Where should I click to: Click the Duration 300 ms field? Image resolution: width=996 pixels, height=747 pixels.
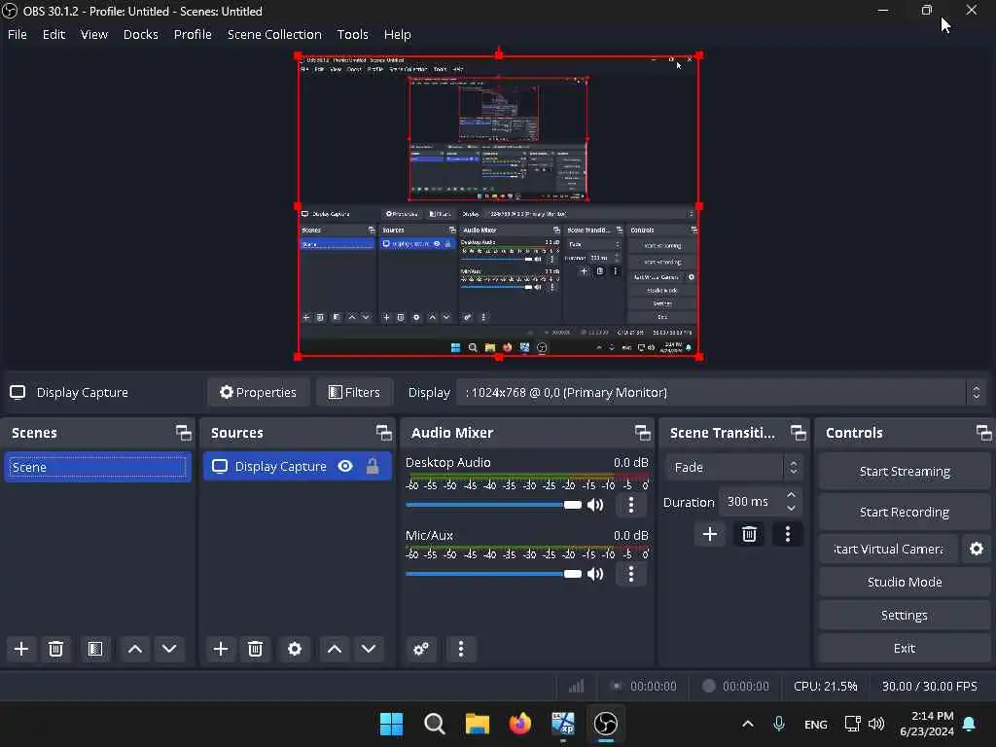click(x=760, y=502)
